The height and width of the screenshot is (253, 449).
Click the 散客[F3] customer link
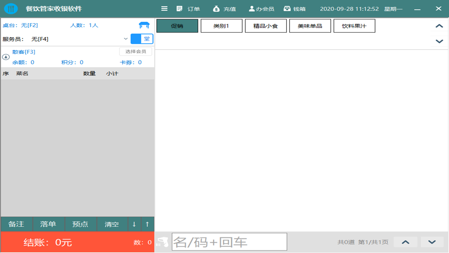24,52
